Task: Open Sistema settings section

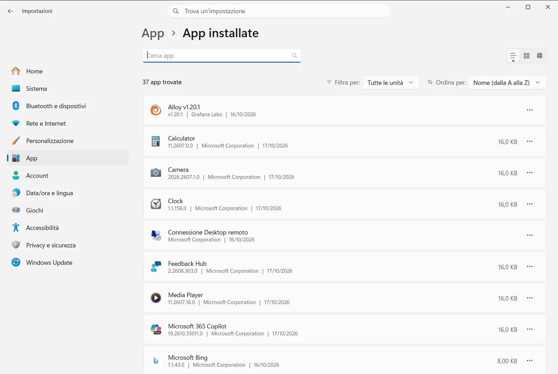Action: coord(68,88)
